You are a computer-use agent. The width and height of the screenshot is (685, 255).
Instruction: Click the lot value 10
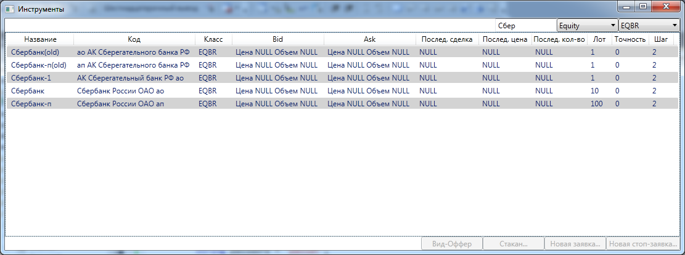594,92
